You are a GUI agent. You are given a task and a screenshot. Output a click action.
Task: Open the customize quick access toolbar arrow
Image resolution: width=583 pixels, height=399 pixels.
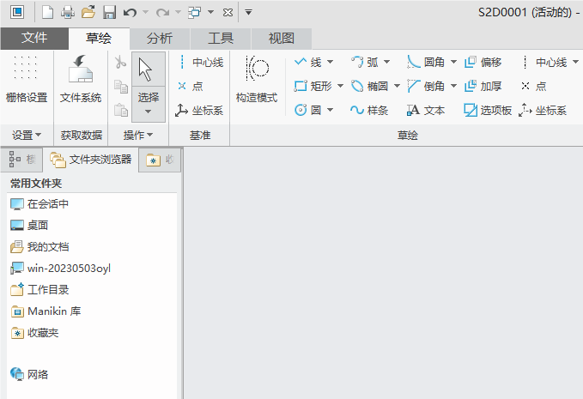click(249, 13)
